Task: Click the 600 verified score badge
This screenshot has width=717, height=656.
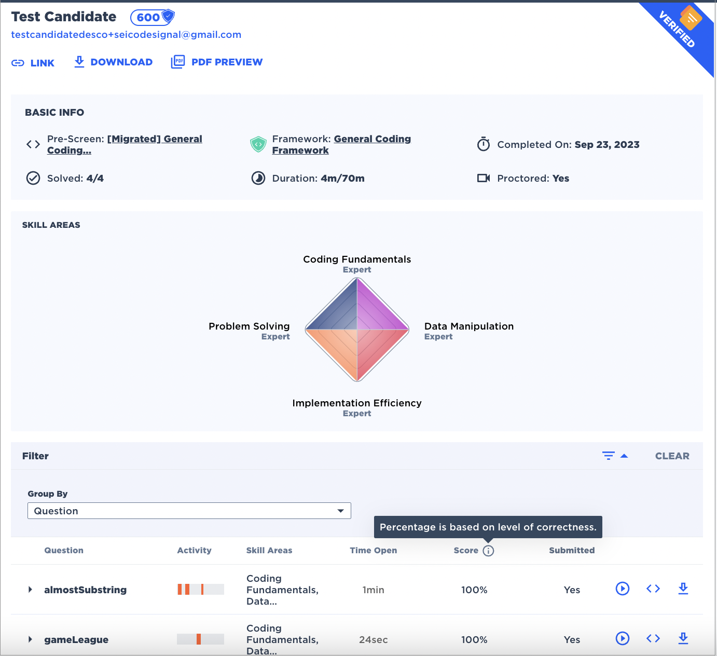Action: tap(152, 17)
